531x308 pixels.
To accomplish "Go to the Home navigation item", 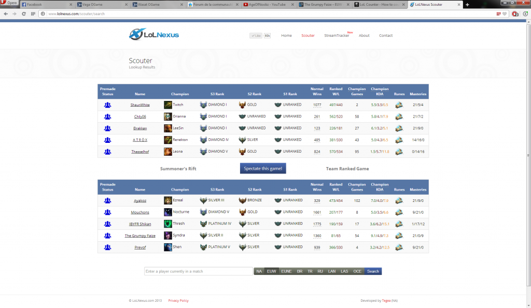I will click(286, 36).
